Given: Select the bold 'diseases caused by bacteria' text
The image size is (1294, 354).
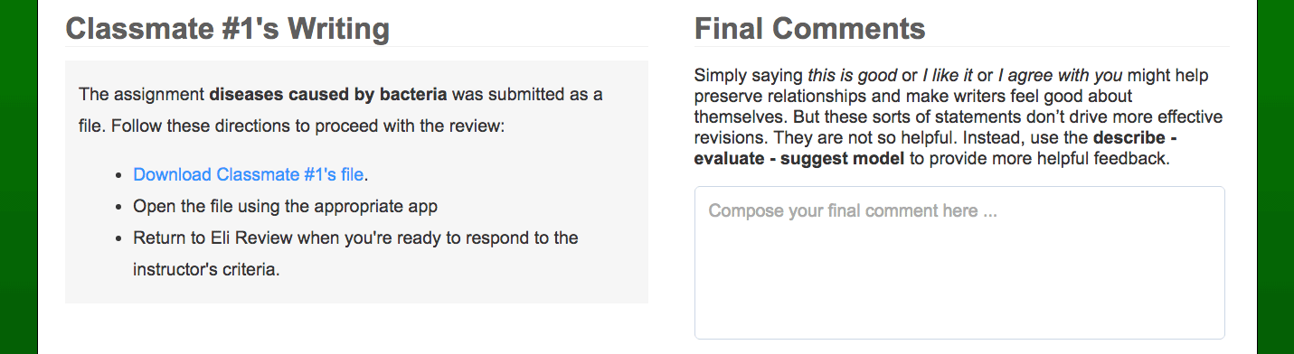Looking at the screenshot, I should click(328, 94).
